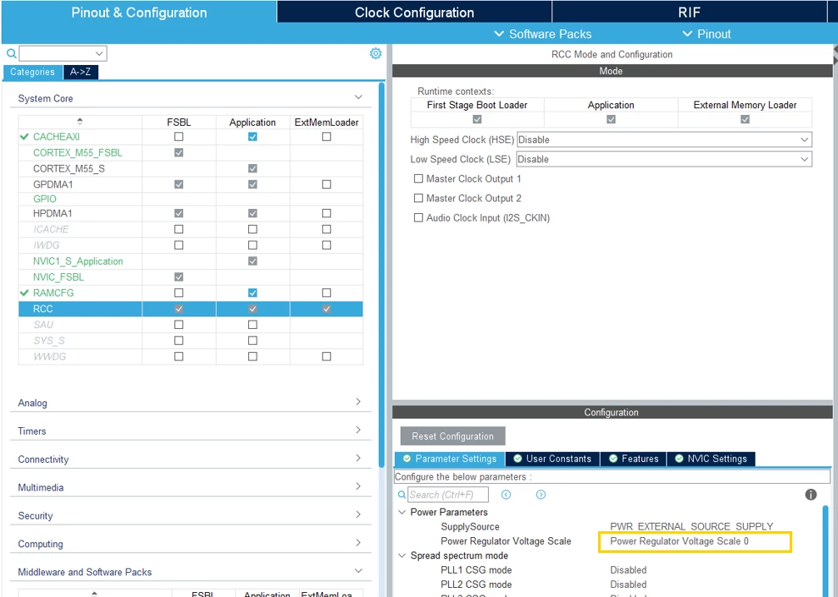Collapse Middleware and Software Packs category
The image size is (838, 597).
coord(359,571)
